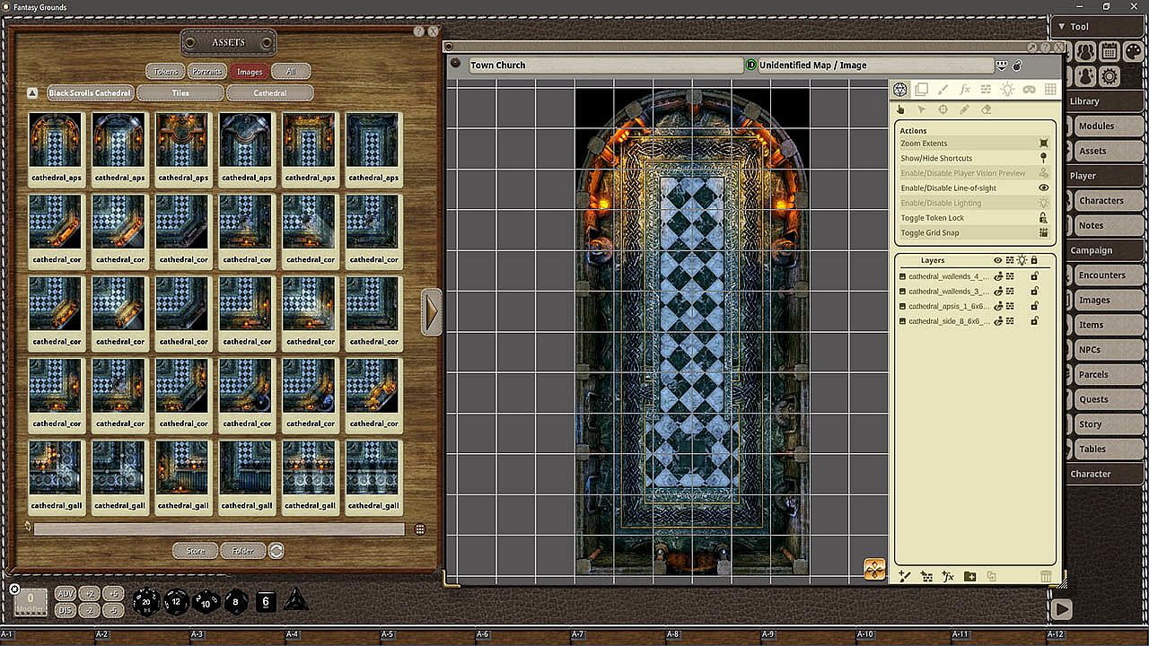Collapse the asset path with up arrow
The image size is (1149, 646).
point(32,92)
